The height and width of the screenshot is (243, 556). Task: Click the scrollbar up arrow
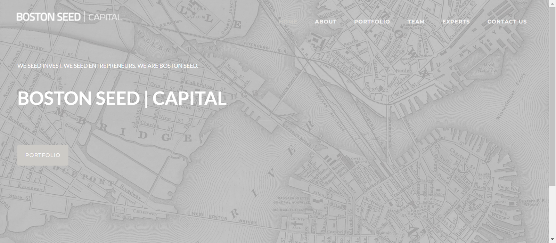(x=552, y=3)
